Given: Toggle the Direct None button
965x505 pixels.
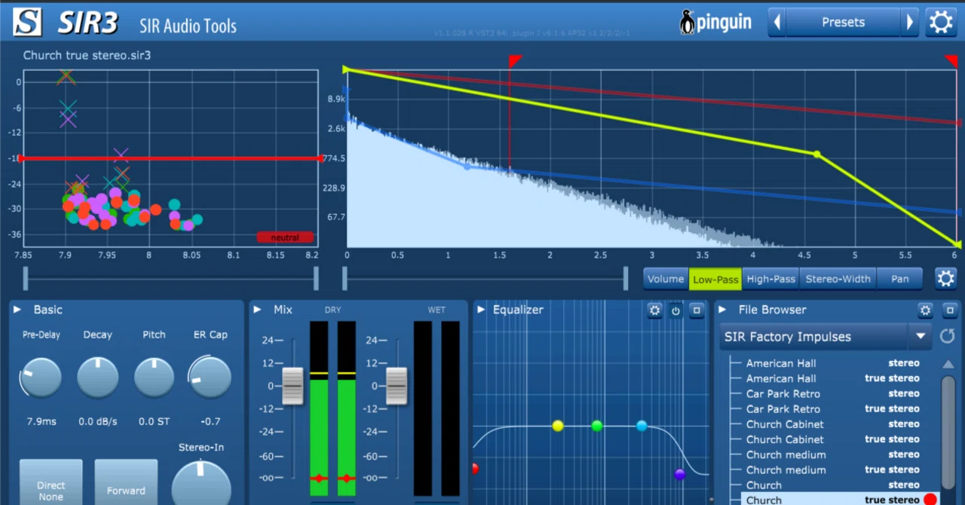Looking at the screenshot, I should [x=51, y=482].
